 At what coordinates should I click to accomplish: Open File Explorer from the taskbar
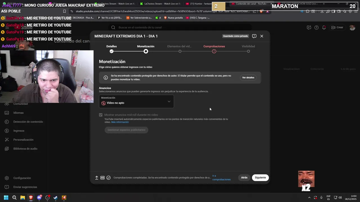pos(22,198)
